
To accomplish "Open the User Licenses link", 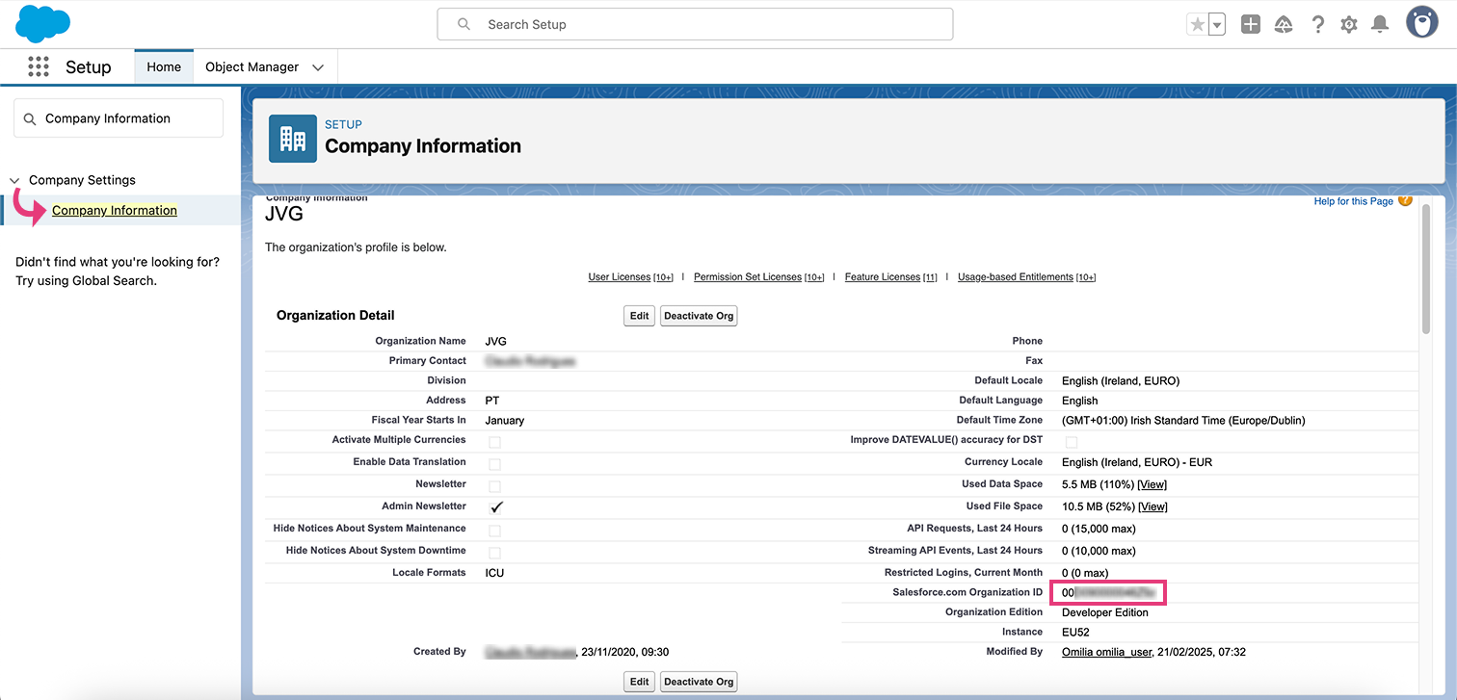I will 620,277.
